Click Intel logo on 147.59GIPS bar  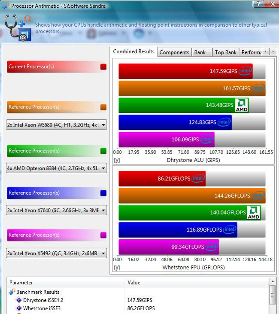click(x=245, y=71)
